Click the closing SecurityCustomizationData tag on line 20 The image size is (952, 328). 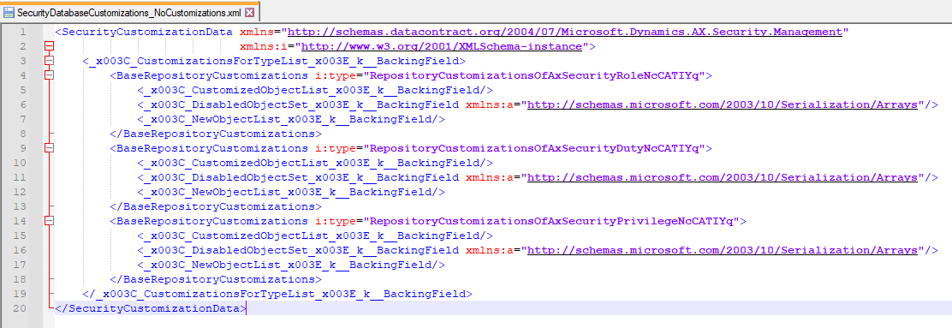point(150,308)
